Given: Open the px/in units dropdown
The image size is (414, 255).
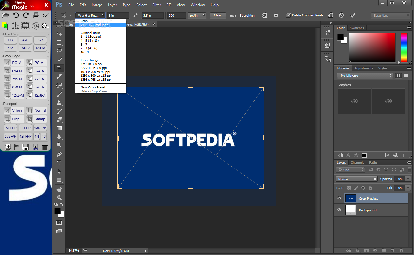Looking at the screenshot, I should click(x=197, y=15).
